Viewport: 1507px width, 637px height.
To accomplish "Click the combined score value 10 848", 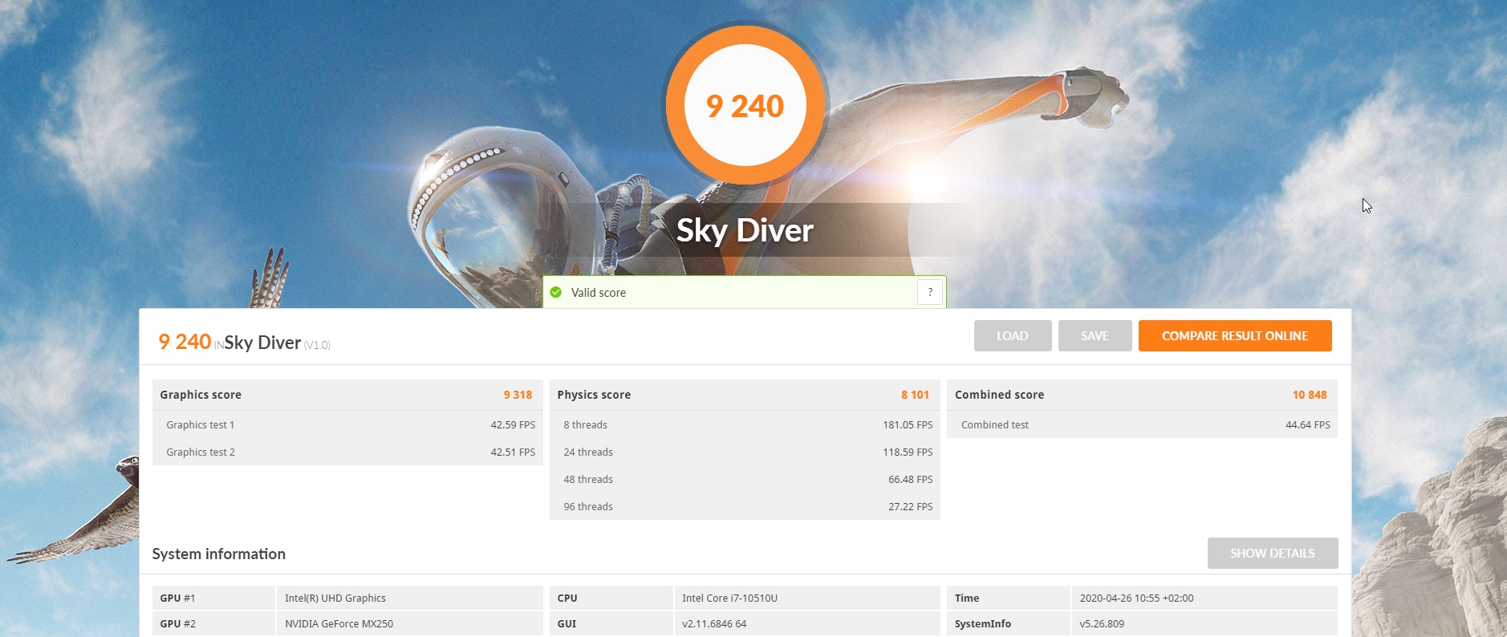I will (1310, 395).
